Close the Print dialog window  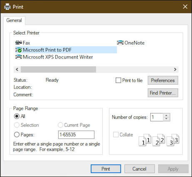pos(185,7)
